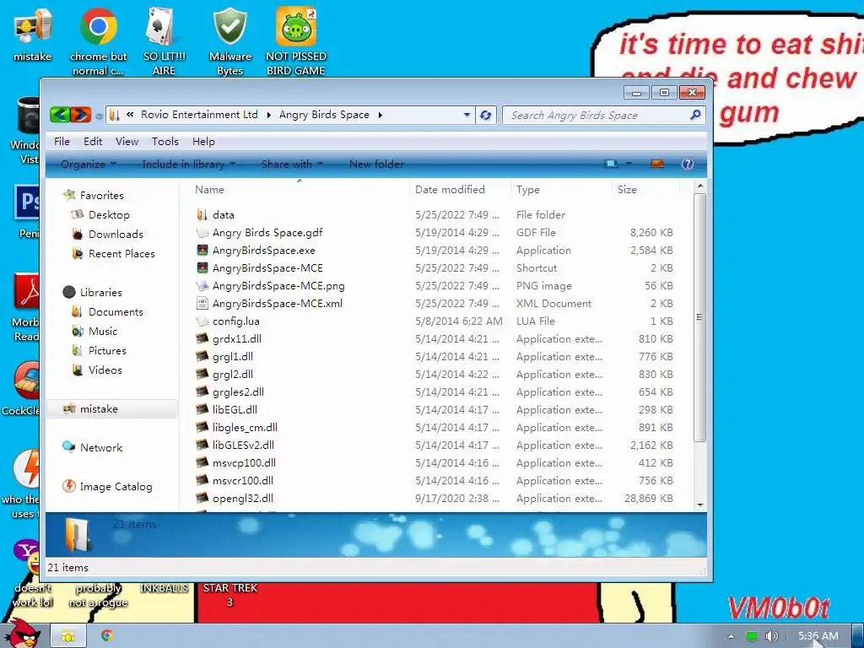Screen dimensions: 864x648
Task: Open the view options dropdown arrow
Action: 629,164
